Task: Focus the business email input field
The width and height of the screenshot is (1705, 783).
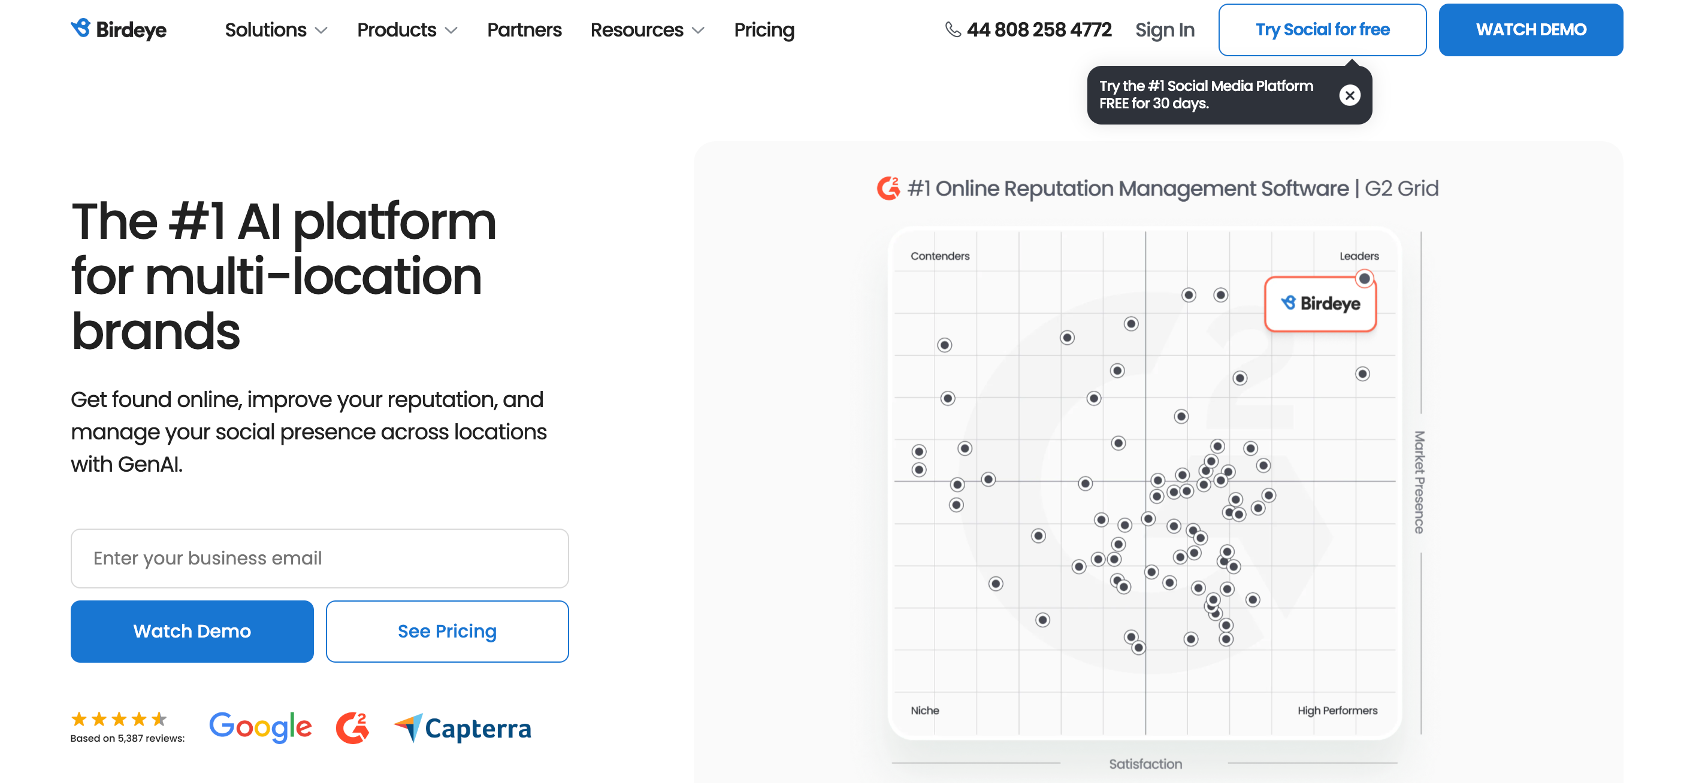Action: coord(320,558)
